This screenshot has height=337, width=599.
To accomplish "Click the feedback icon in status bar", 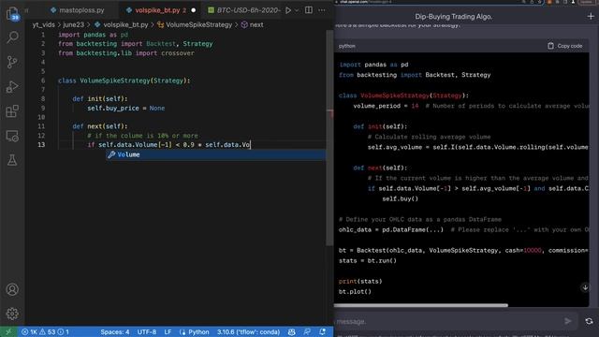I will click(x=307, y=331).
